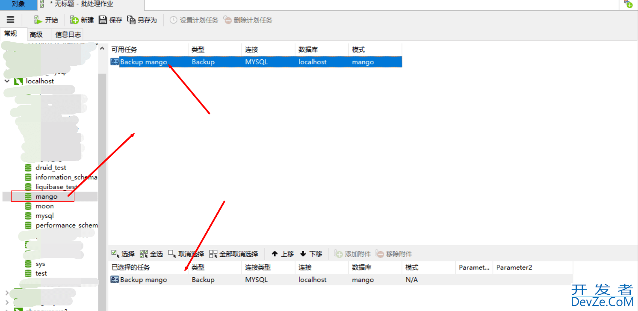Switch to the 对象 tab

(18, 4)
